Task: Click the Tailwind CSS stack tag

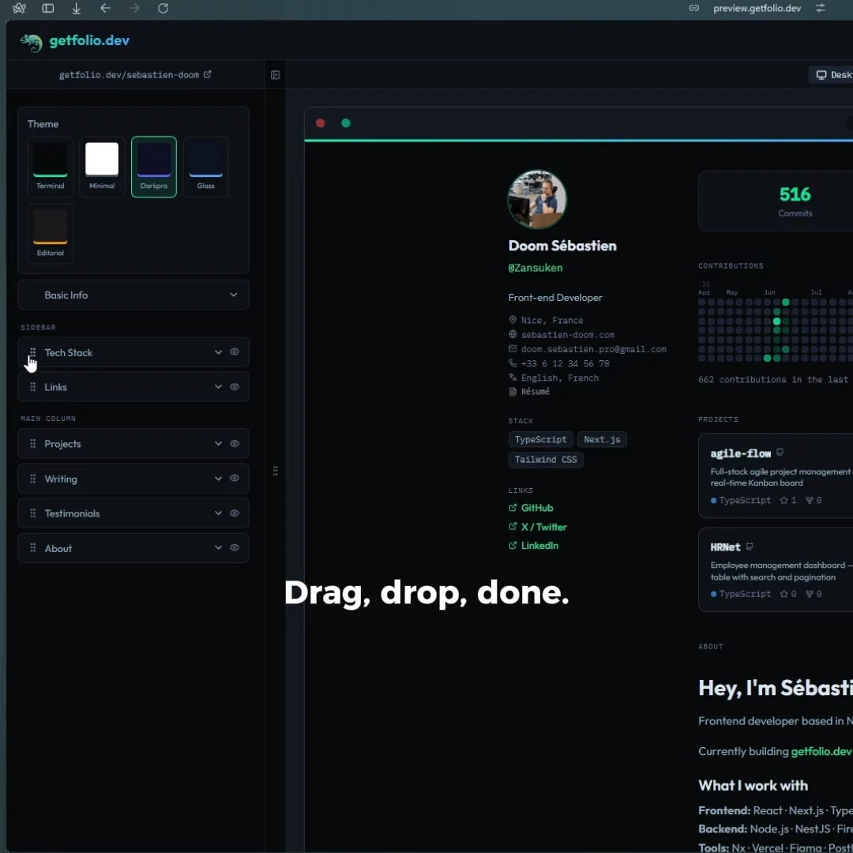Action: [546, 460]
